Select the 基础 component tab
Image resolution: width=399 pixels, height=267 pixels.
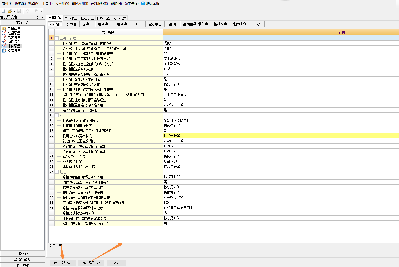(172, 24)
